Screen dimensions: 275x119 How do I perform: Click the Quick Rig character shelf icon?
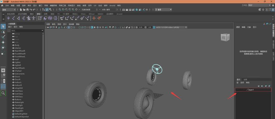pyautogui.click(x=28, y=18)
